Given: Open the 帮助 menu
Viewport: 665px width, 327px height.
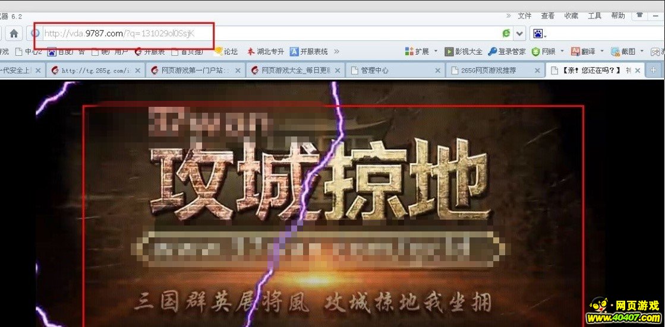Looking at the screenshot, I should pyautogui.click(x=618, y=15).
